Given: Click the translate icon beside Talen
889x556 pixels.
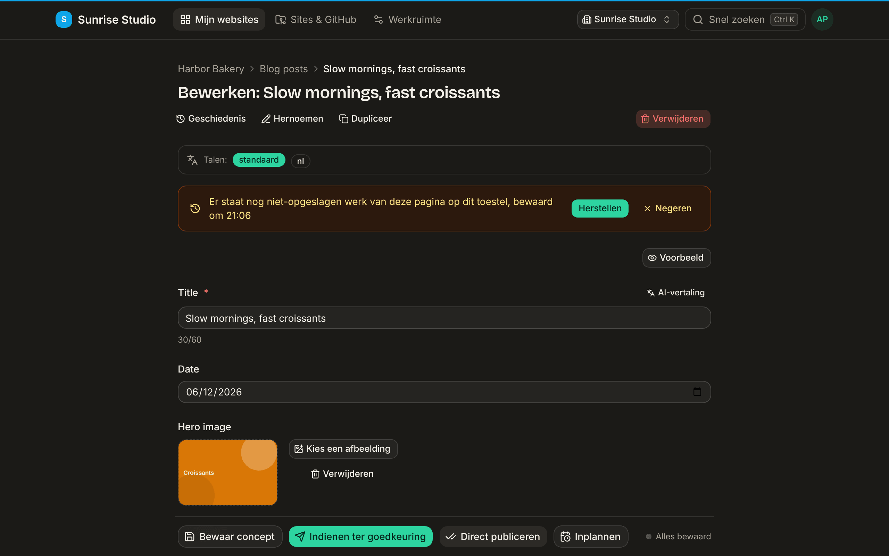Looking at the screenshot, I should click(192, 160).
